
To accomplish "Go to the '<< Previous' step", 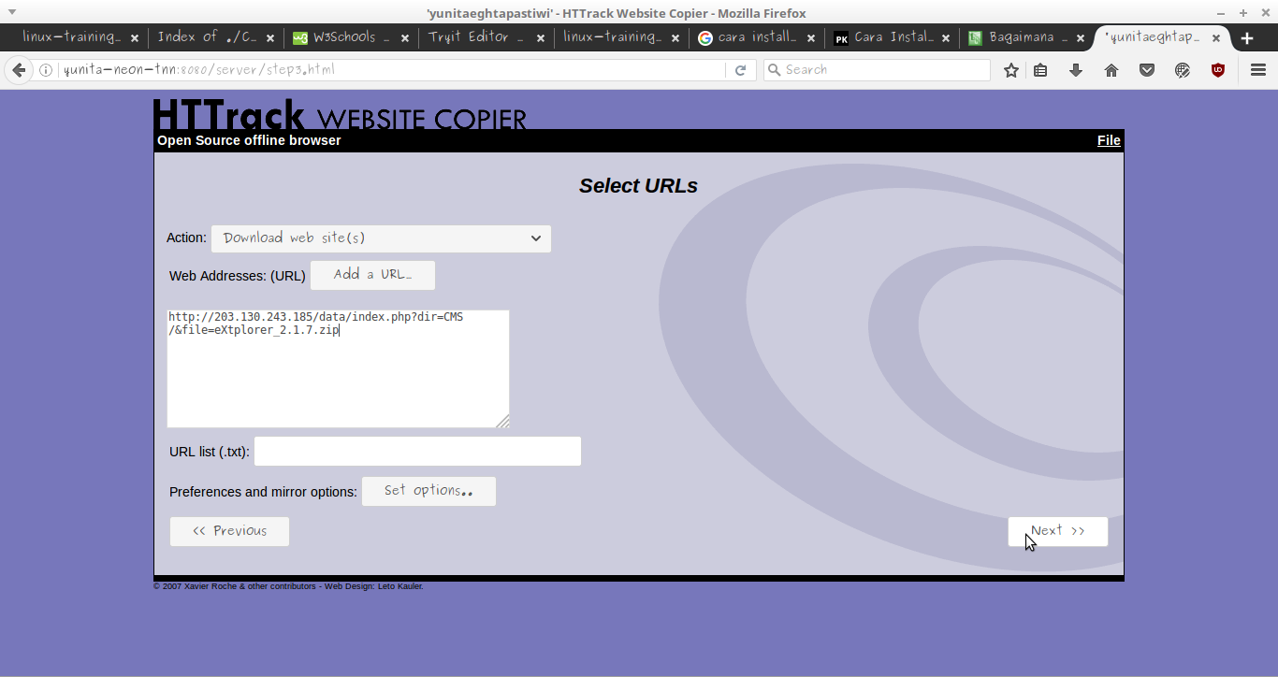I will (x=229, y=531).
